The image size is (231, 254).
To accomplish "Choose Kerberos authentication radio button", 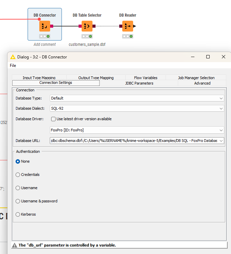I will (x=18, y=214).
